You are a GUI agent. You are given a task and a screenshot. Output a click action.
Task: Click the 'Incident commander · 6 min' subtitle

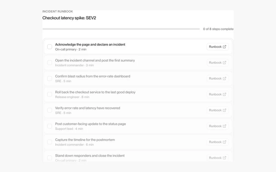click(x=74, y=144)
